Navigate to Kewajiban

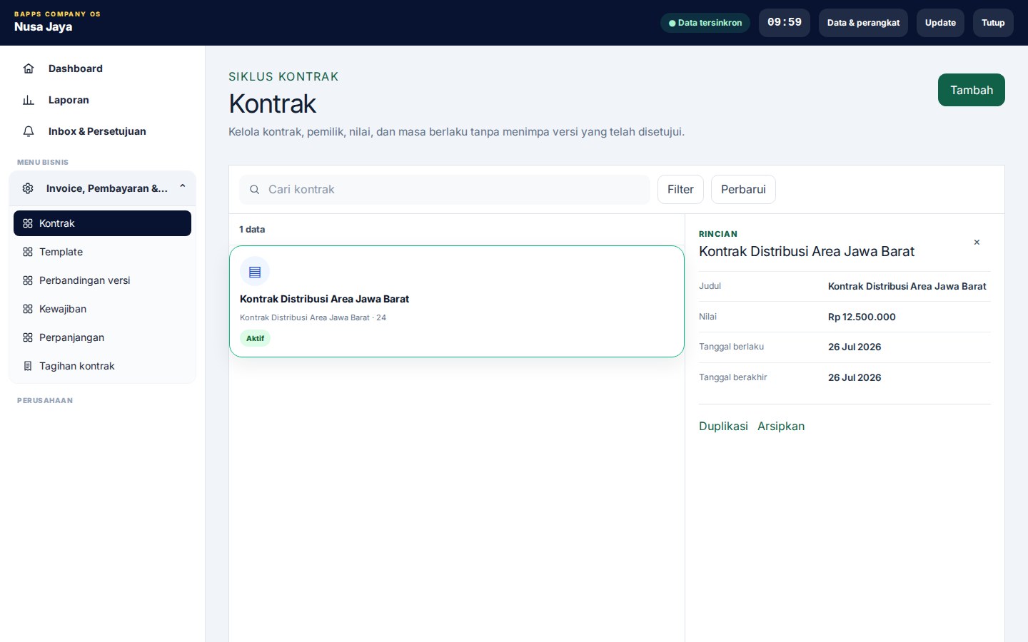click(102, 309)
